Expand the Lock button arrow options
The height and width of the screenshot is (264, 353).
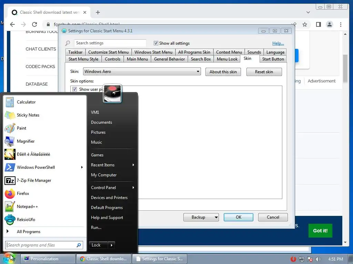(x=112, y=245)
